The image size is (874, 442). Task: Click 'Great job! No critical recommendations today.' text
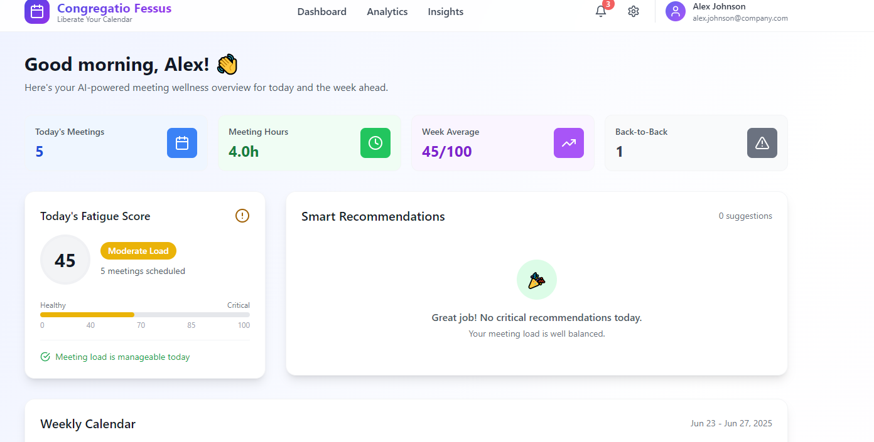click(x=537, y=318)
